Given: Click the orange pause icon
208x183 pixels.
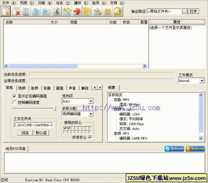Looking at the screenshot, I should (108, 11).
